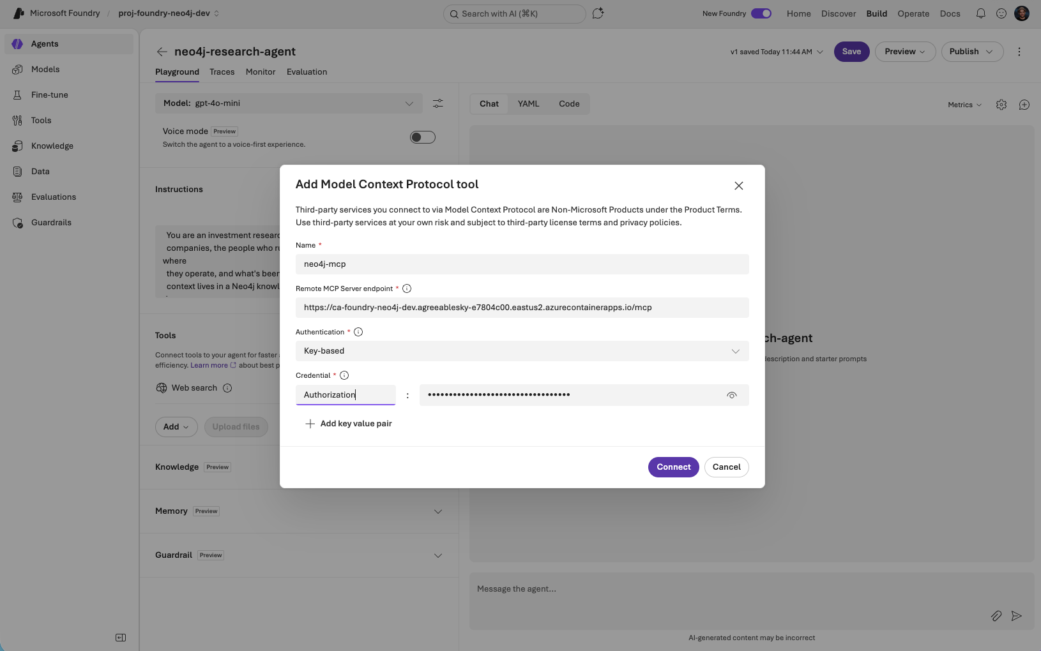1041x651 pixels.
Task: Open Docs in top navigation
Action: coord(950,13)
